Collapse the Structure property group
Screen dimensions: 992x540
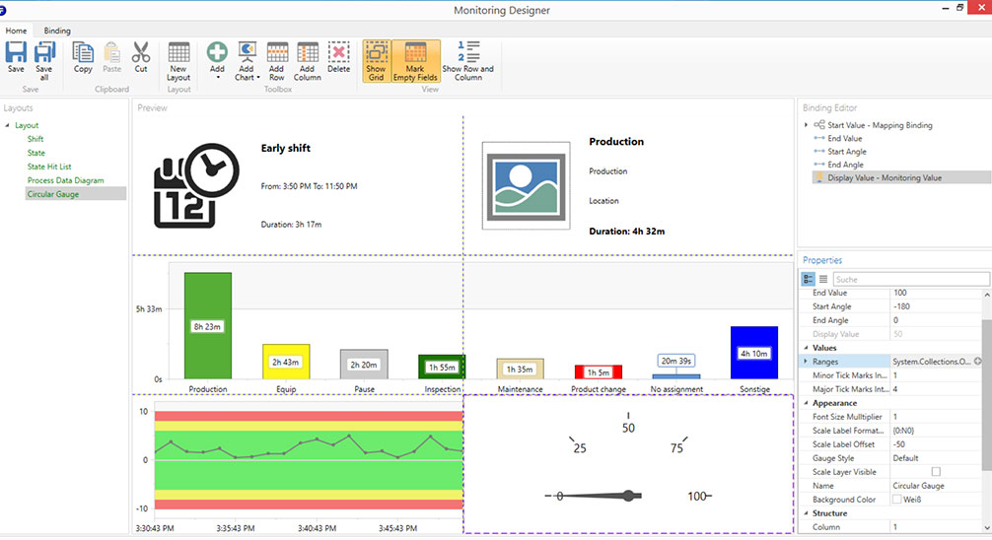click(x=806, y=513)
